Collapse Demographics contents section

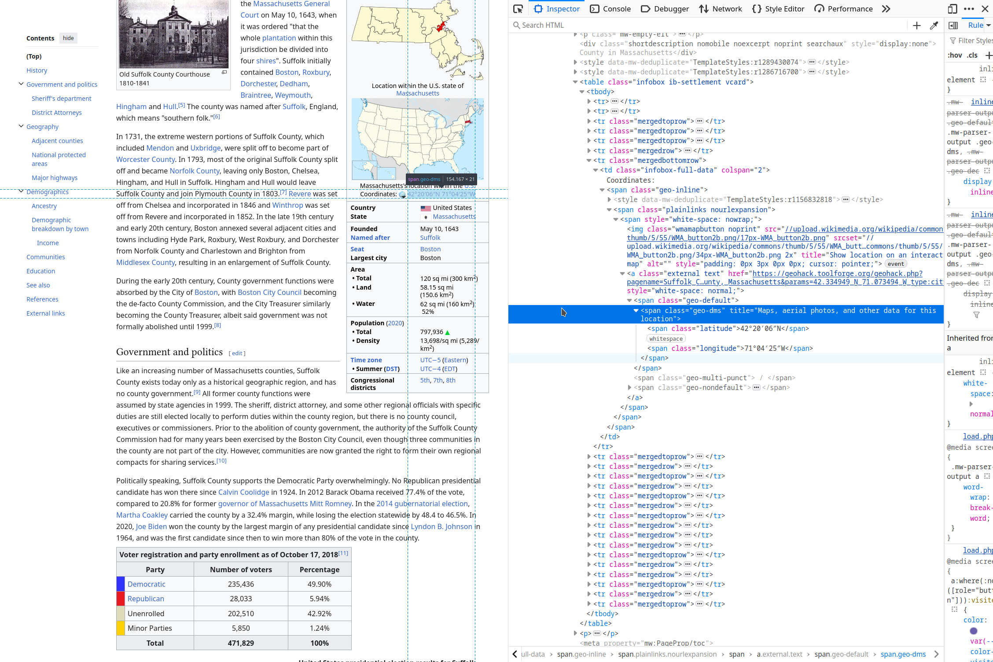(x=21, y=191)
